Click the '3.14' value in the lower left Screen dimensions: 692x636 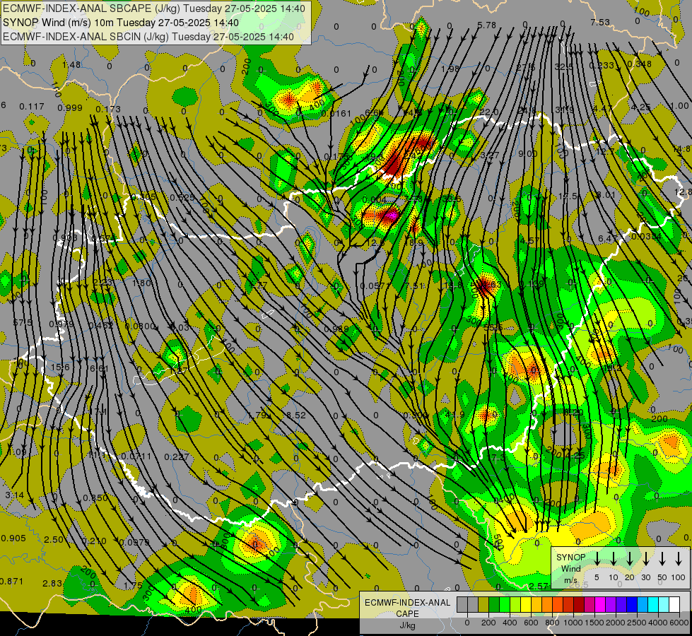[x=15, y=495]
